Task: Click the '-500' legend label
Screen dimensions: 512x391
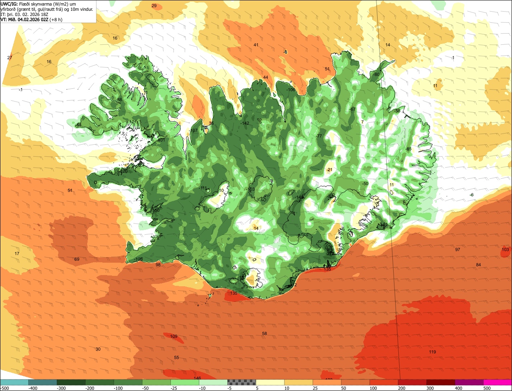Action: click(5, 388)
